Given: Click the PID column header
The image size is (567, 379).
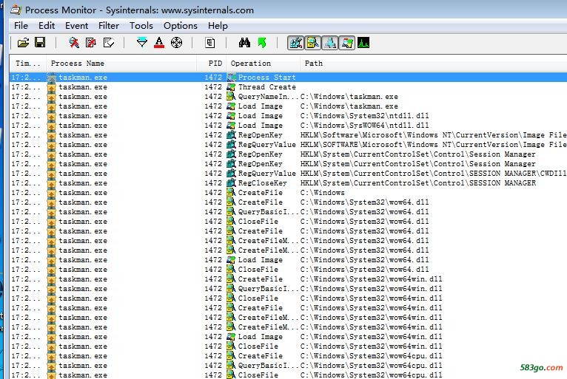Looking at the screenshot, I should pyautogui.click(x=212, y=64).
